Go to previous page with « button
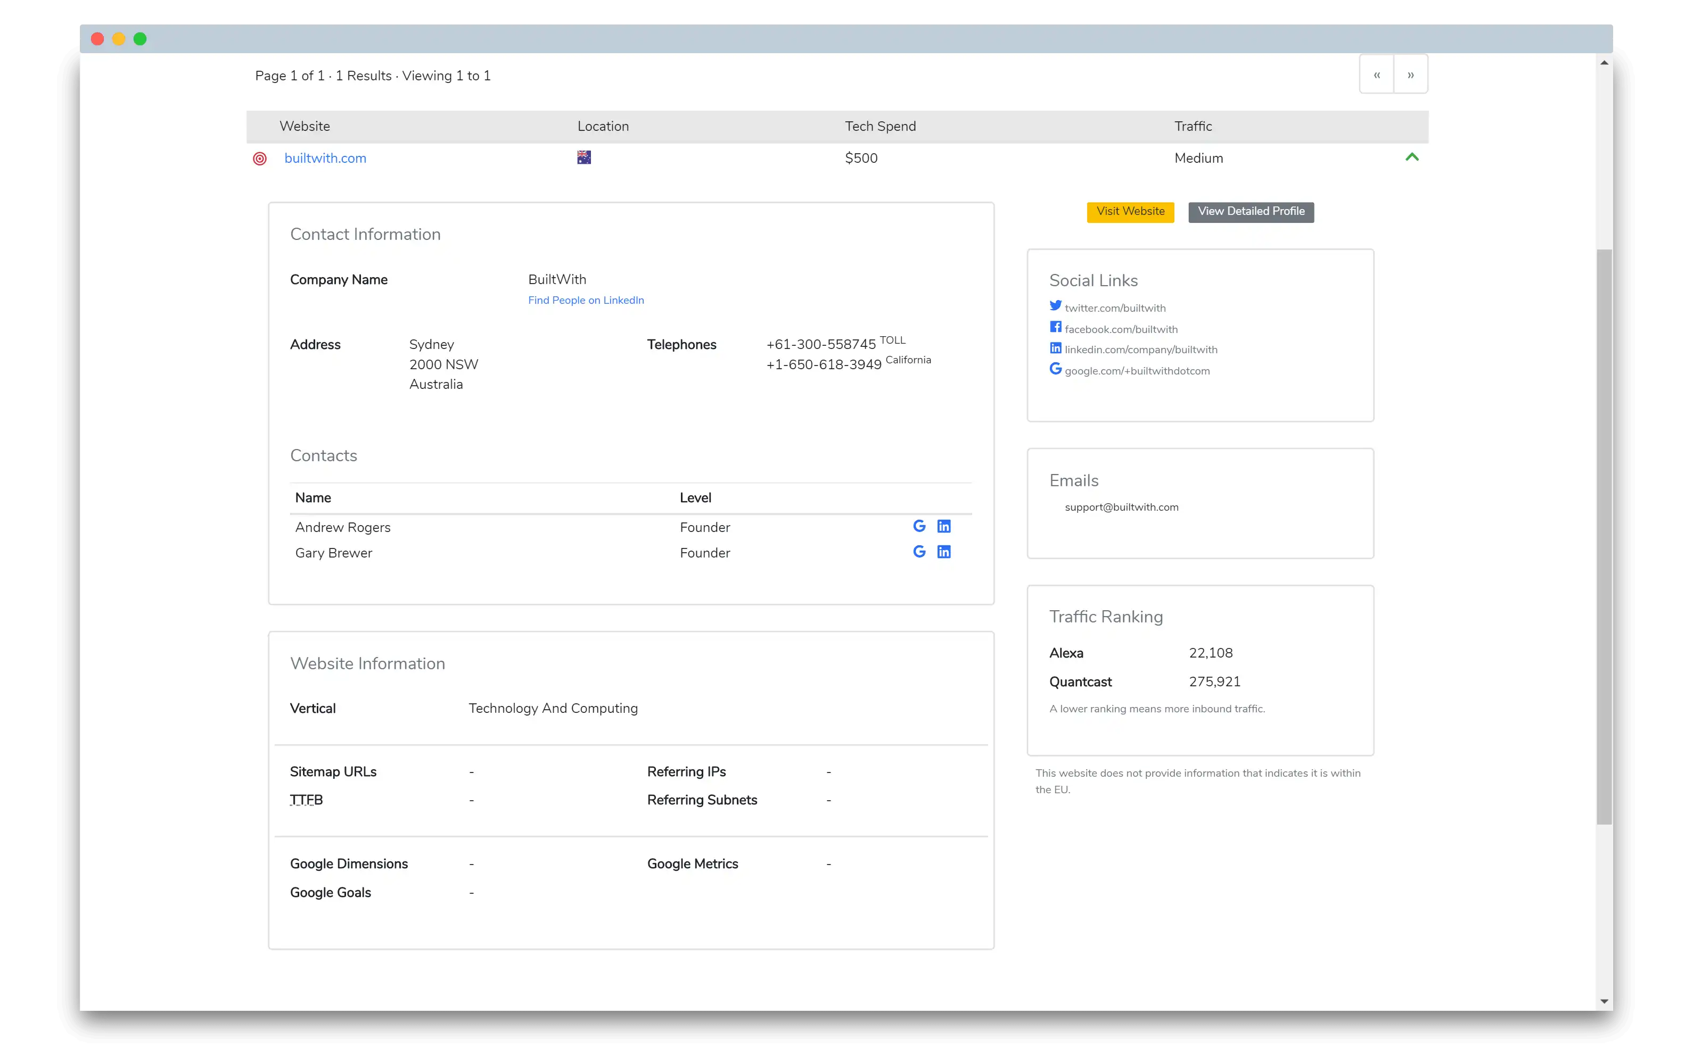1693x1064 pixels. pos(1377,74)
